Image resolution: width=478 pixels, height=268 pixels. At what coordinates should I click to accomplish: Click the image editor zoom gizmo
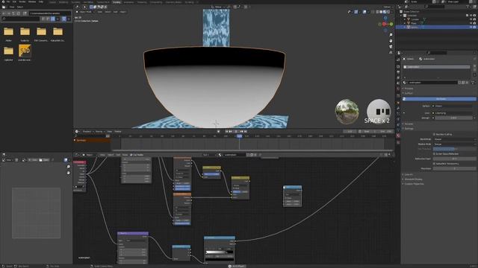pos(68,167)
